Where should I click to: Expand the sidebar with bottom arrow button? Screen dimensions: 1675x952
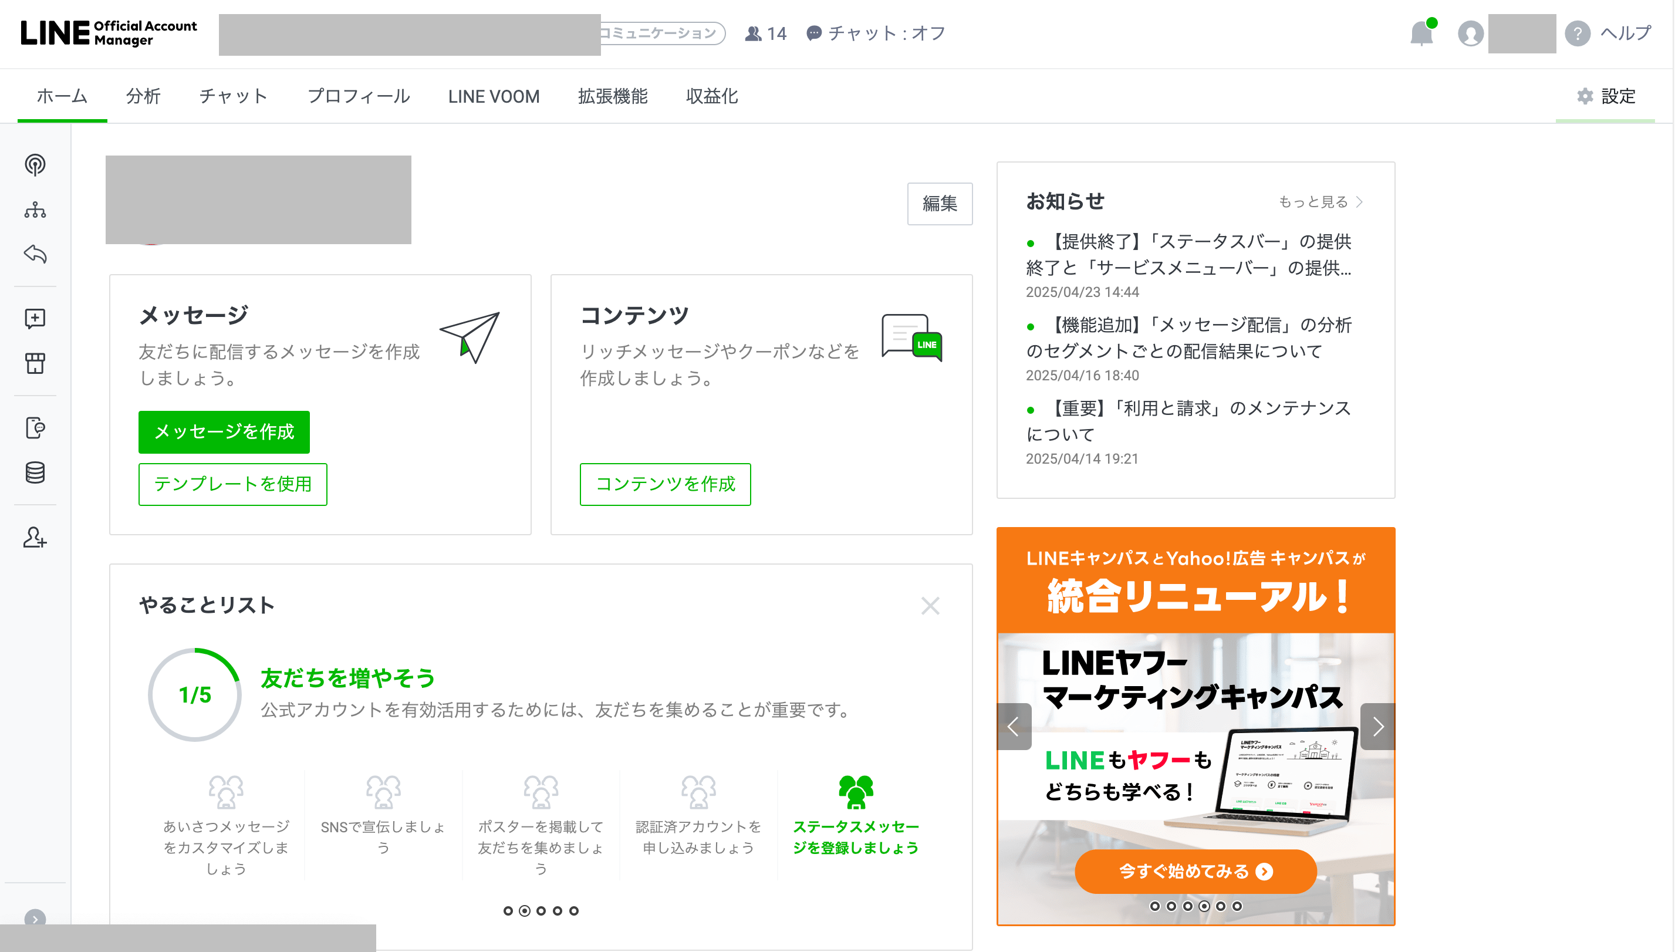(x=35, y=918)
